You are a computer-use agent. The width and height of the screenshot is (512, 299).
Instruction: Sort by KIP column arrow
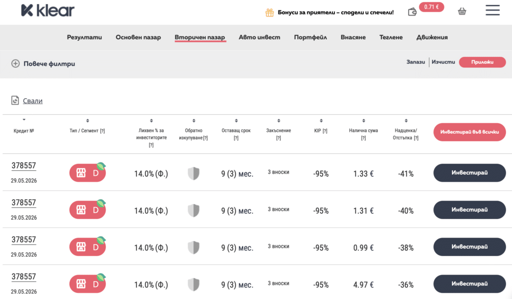321,121
